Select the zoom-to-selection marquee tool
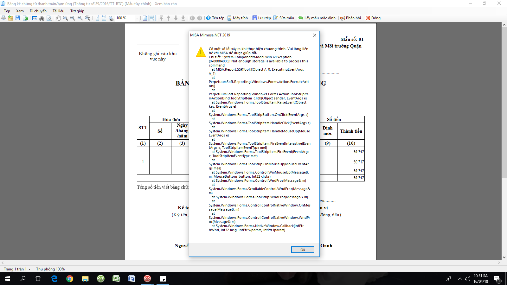The height and width of the screenshot is (285, 507). point(87,18)
